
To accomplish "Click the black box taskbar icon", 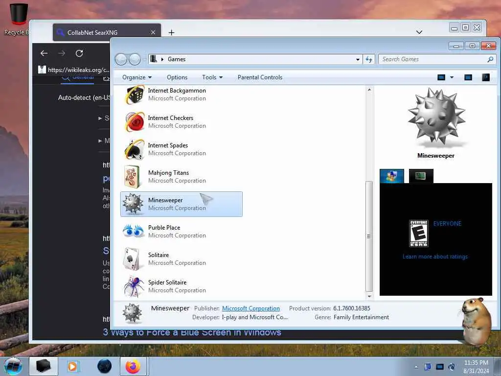I will (44, 366).
